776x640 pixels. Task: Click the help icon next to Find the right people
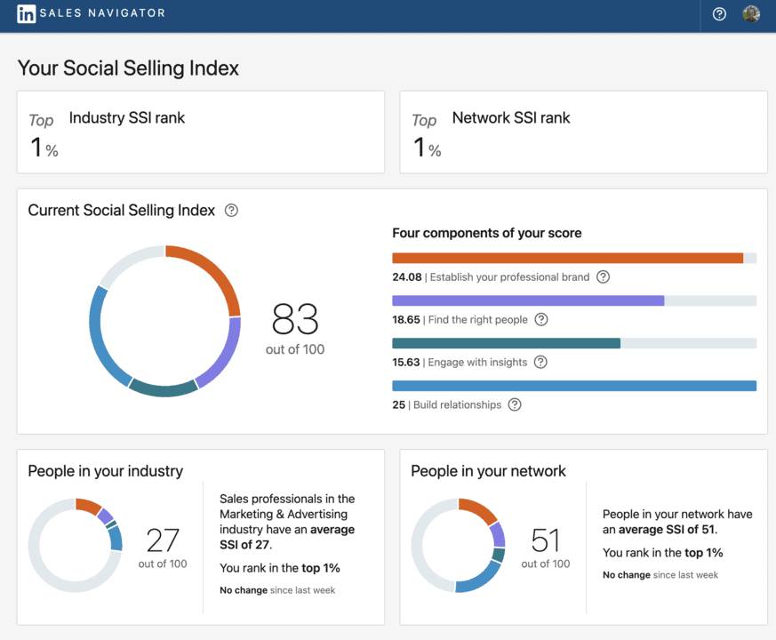click(540, 320)
